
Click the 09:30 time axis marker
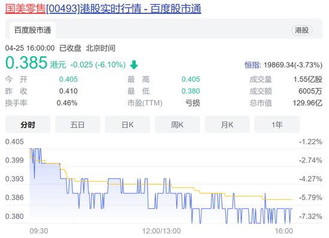point(39,231)
